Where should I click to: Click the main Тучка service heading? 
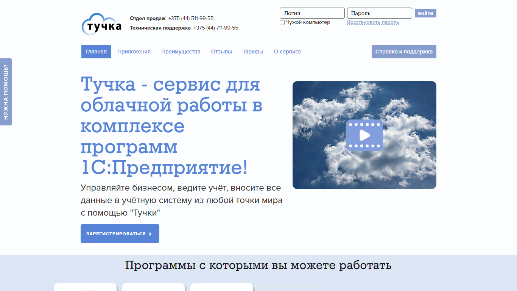pyautogui.click(x=171, y=126)
